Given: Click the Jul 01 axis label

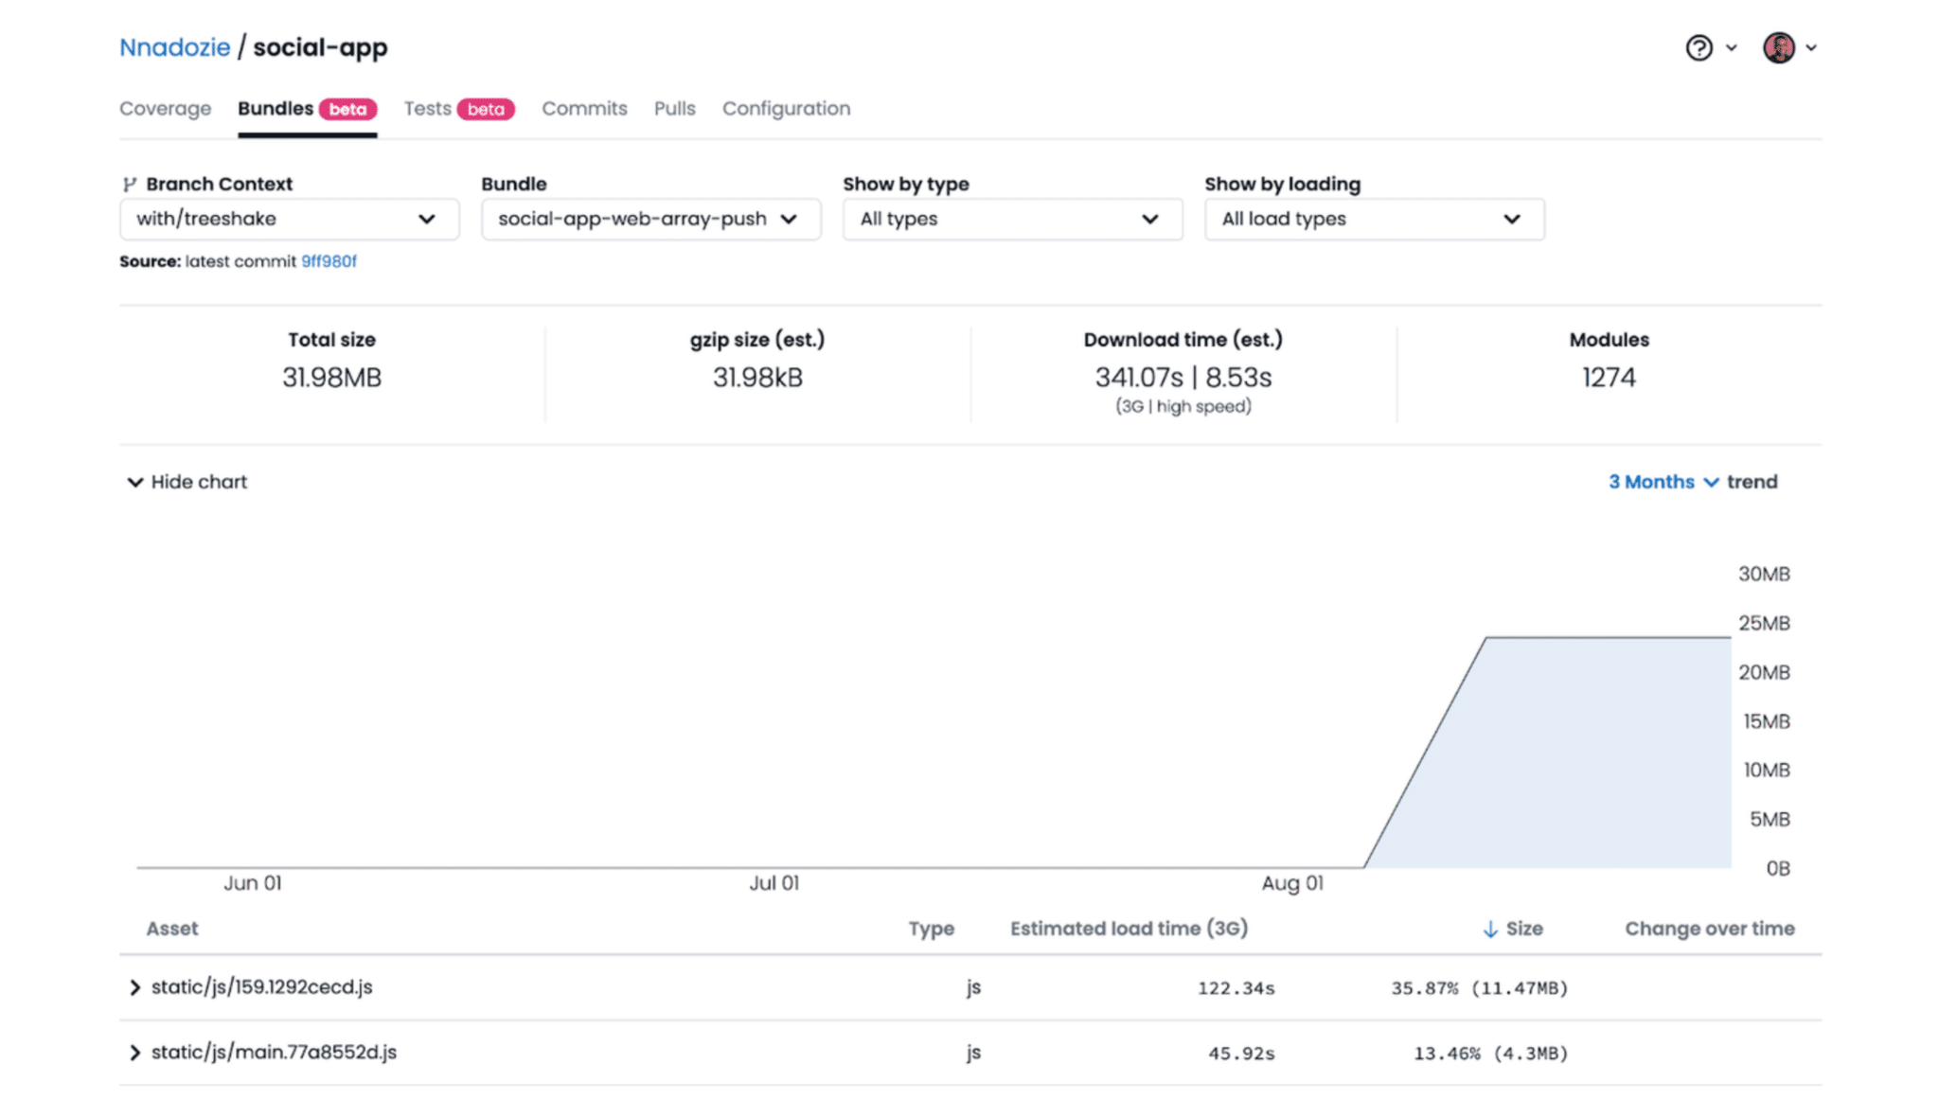Looking at the screenshot, I should pyautogui.click(x=774, y=883).
